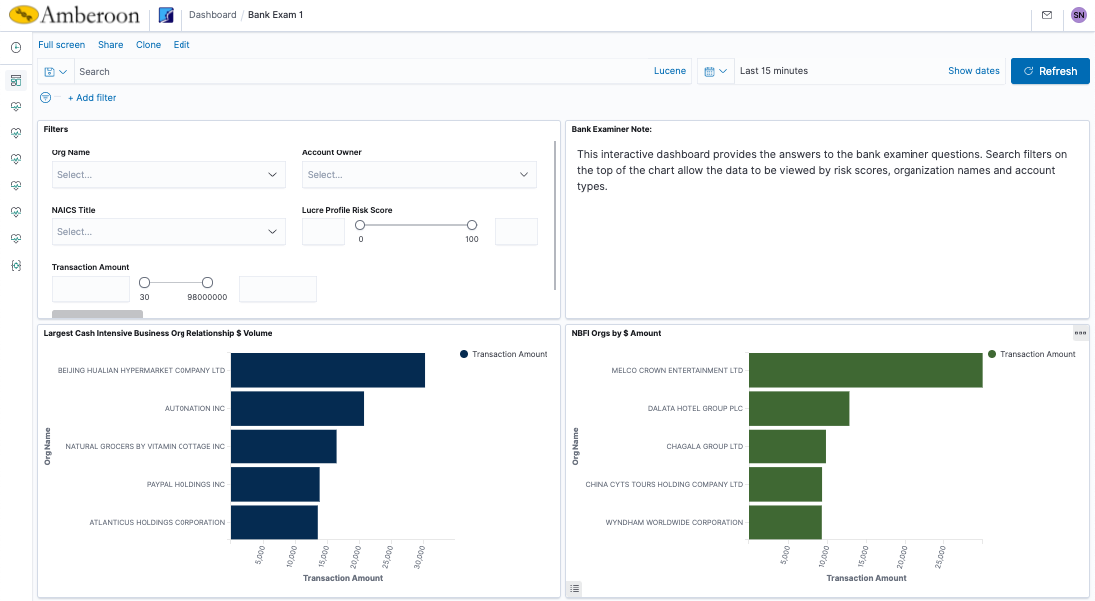Open the curly-bracket icon at the sidebar bottom
This screenshot has width=1095, height=601.
(x=16, y=266)
